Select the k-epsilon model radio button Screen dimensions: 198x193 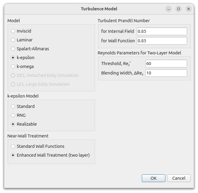coord(23,58)
